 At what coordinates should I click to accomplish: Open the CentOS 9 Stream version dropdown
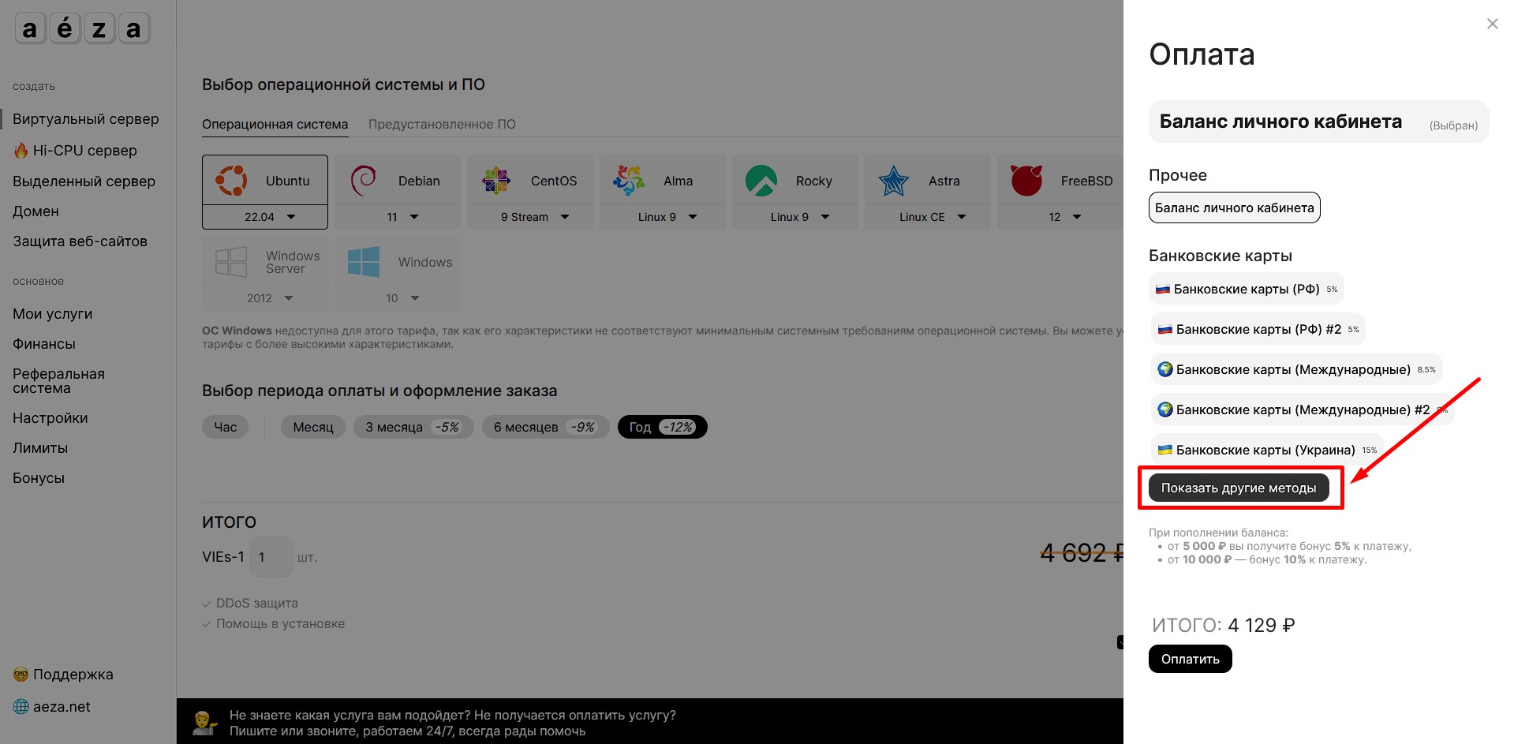(x=530, y=217)
